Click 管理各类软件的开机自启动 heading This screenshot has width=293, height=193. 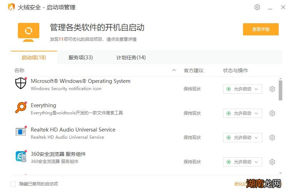tap(97, 28)
